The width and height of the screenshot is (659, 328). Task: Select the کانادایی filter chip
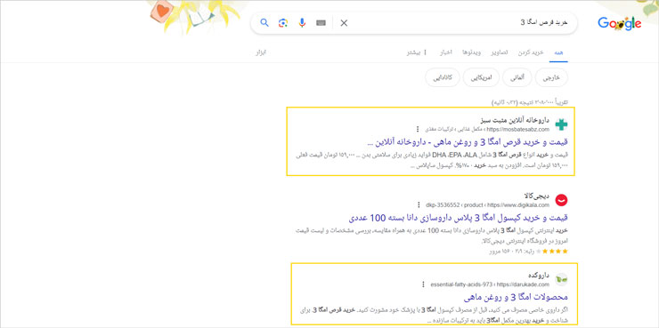pos(442,78)
